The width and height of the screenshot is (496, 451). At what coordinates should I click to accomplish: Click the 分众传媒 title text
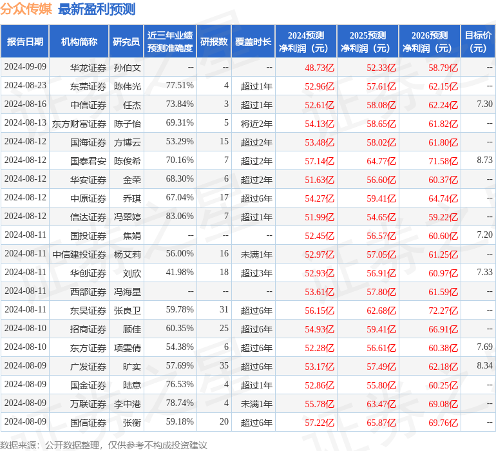click(26, 9)
